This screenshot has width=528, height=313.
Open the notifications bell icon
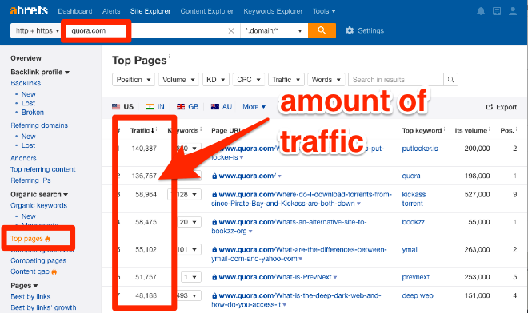point(481,11)
